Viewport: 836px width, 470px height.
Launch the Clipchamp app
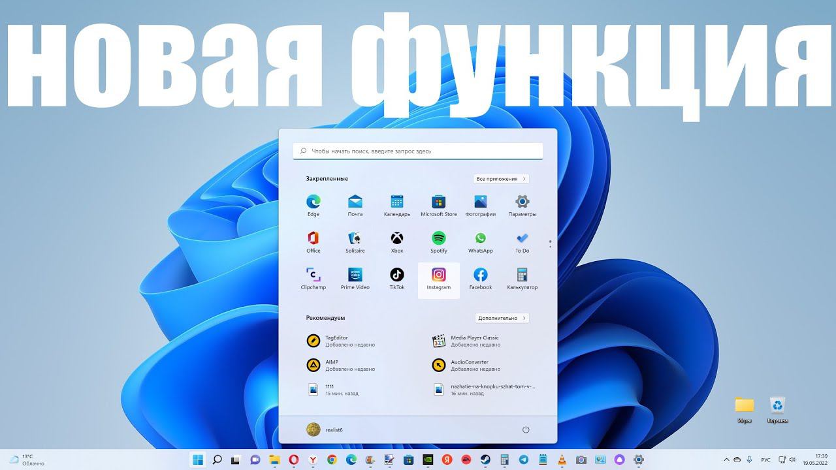(x=313, y=279)
